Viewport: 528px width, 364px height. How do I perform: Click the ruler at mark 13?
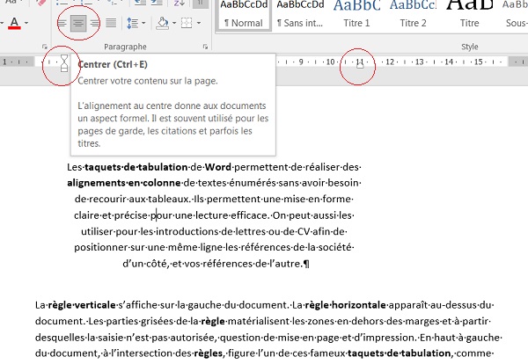point(419,62)
